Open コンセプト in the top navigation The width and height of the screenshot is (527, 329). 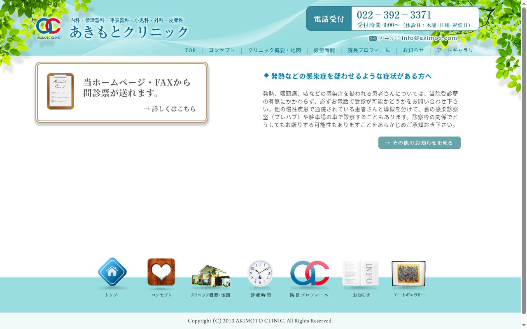[222, 51]
